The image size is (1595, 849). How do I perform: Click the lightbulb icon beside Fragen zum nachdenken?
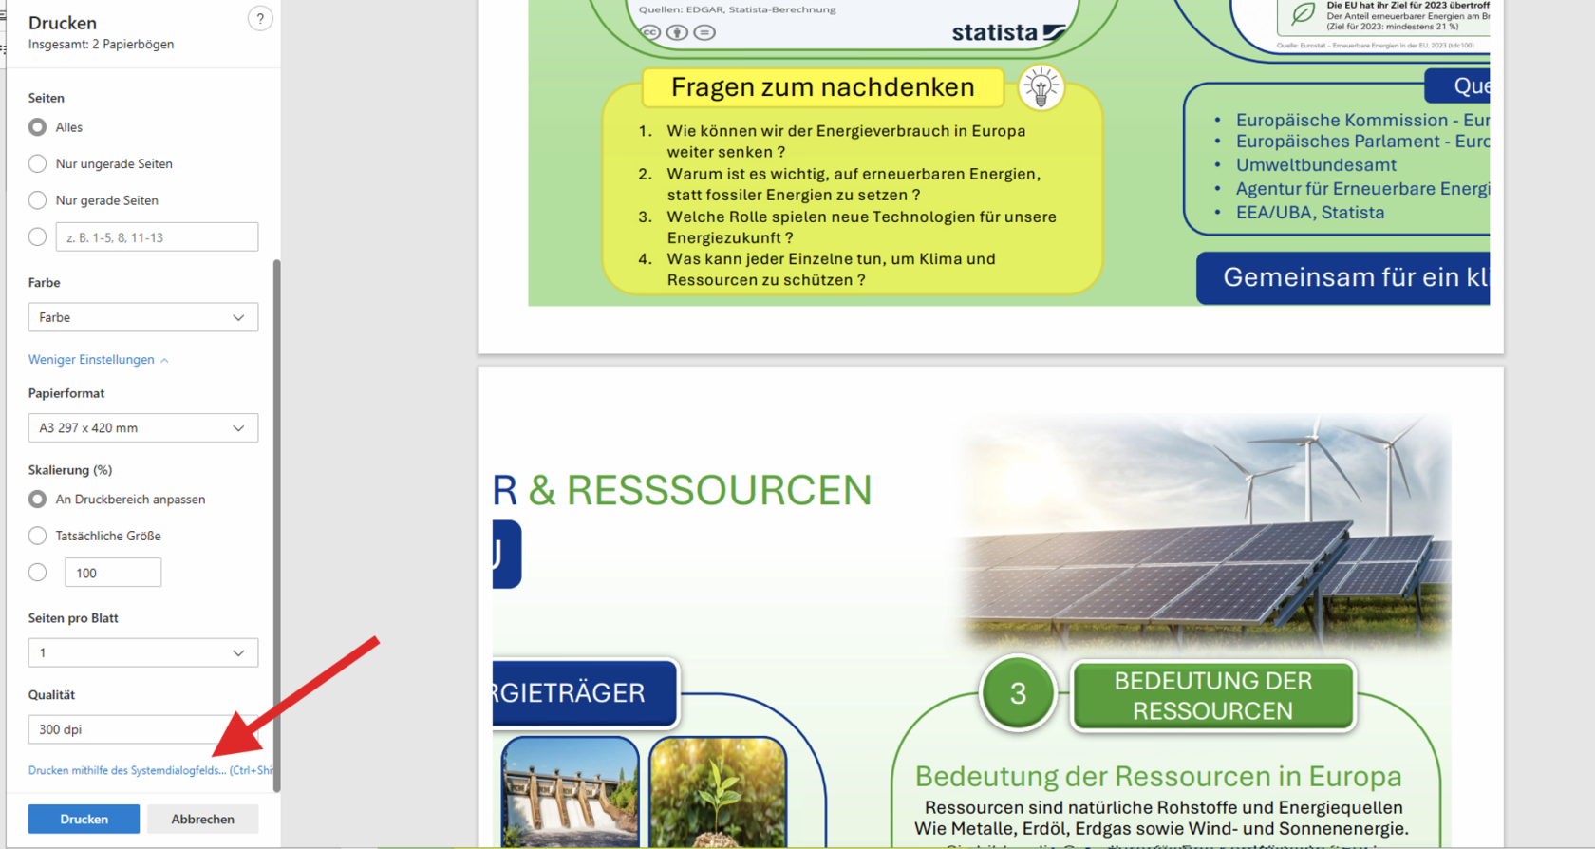pyautogui.click(x=1041, y=87)
